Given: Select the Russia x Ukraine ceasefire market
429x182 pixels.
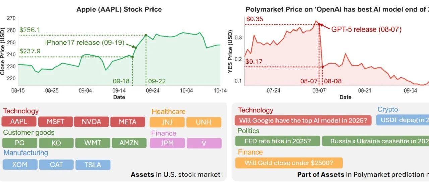Looking at the screenshot, I should (375, 141).
